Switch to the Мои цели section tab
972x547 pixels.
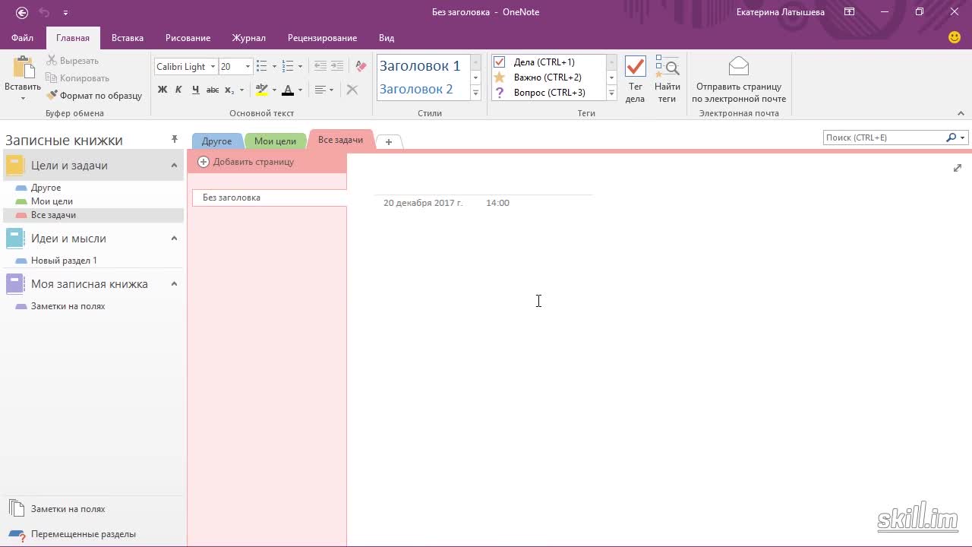(x=275, y=141)
